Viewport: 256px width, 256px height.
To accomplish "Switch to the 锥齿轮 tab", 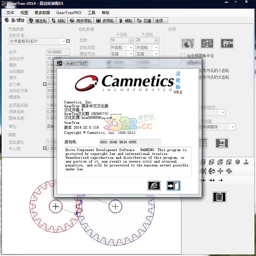I will click(x=38, y=21).
